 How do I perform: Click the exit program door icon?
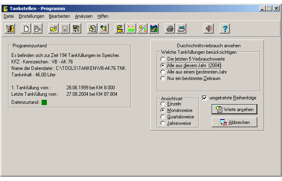click(10, 28)
